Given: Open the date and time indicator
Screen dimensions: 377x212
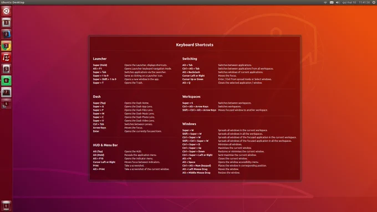Looking at the screenshot, I should (356, 2).
